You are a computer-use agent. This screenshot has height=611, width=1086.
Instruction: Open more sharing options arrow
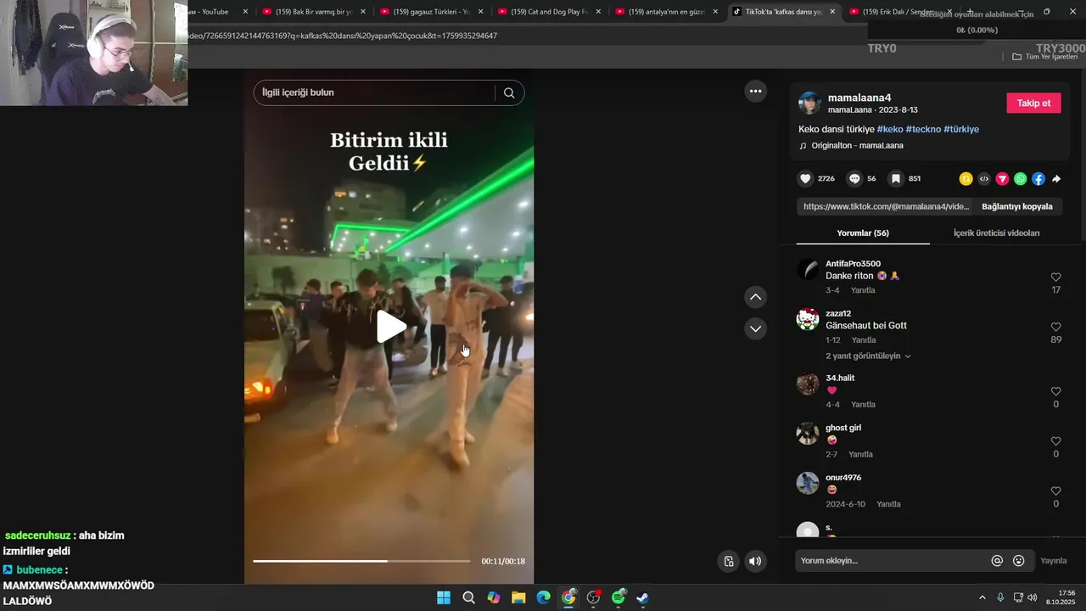point(1056,179)
